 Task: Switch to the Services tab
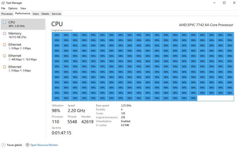tap(56, 14)
